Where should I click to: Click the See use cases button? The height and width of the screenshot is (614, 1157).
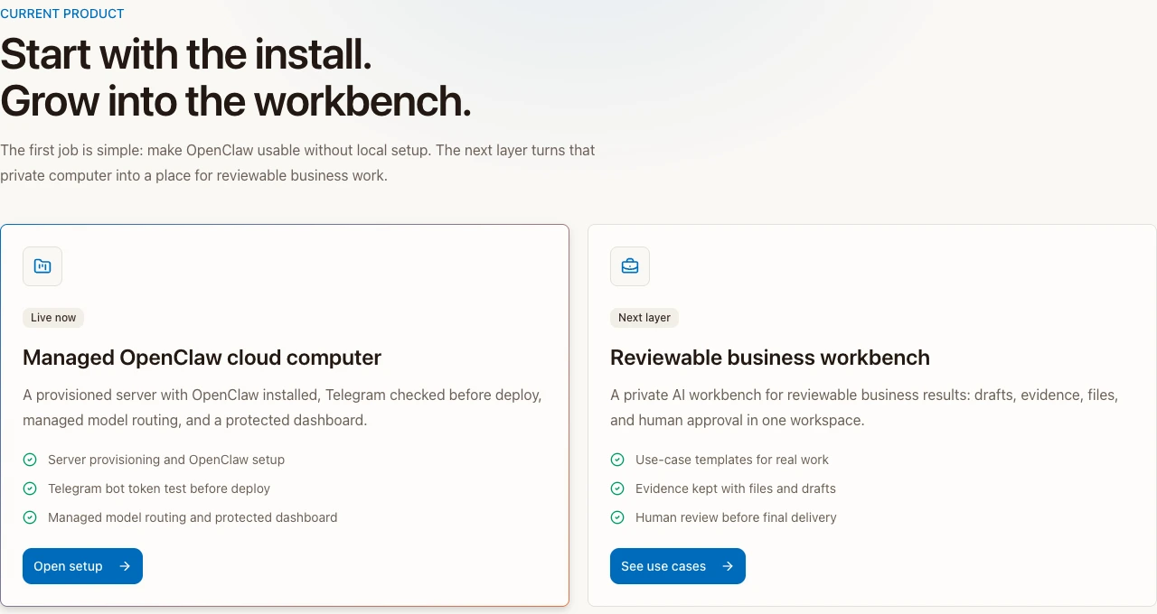(678, 566)
